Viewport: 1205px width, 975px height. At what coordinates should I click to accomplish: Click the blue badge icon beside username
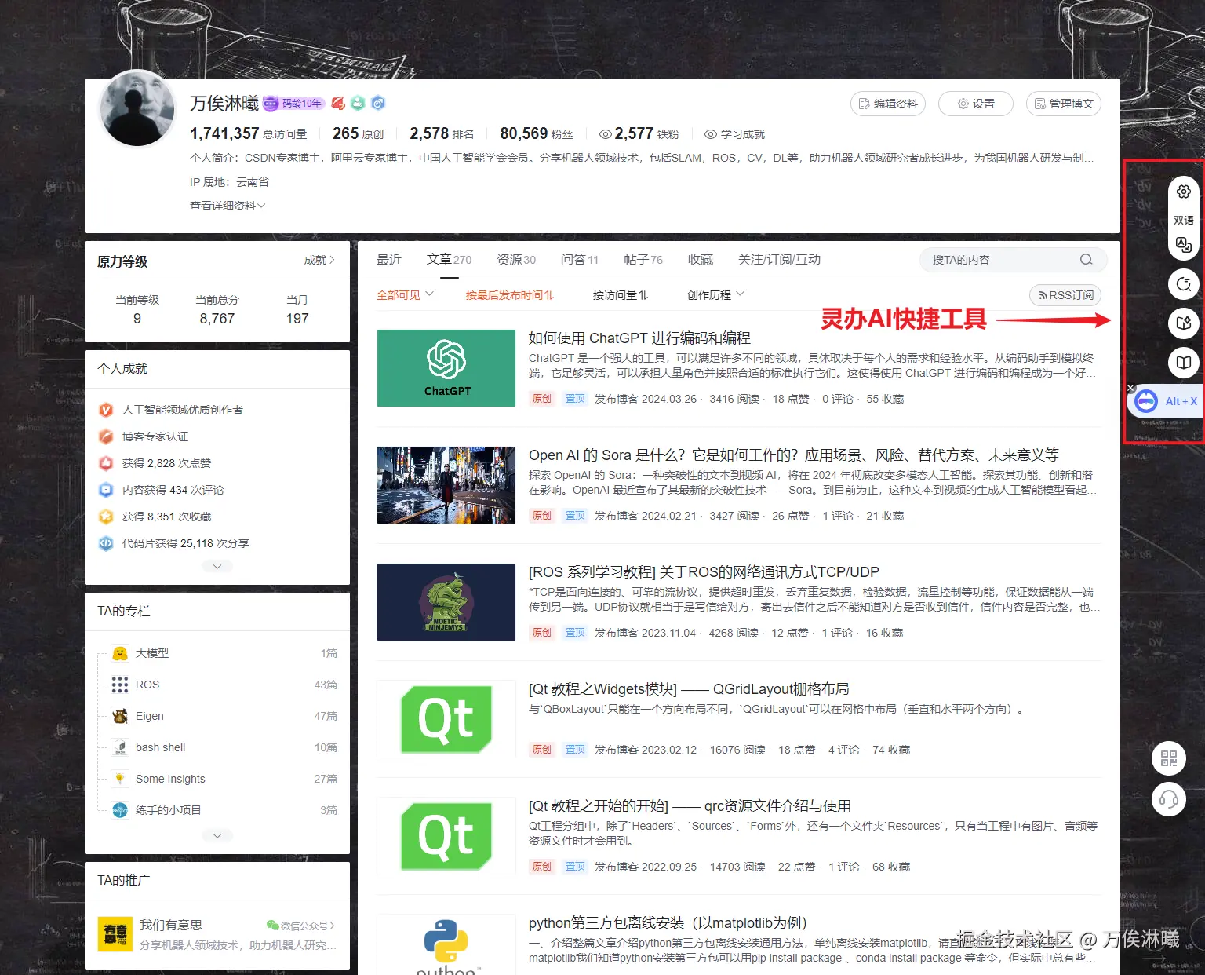click(x=377, y=103)
